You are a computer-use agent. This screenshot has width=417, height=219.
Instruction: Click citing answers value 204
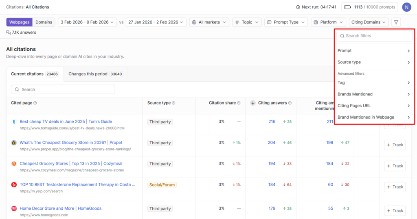click(271, 143)
